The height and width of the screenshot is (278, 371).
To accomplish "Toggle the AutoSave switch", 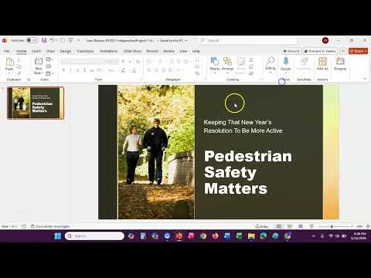I will tap(32, 40).
